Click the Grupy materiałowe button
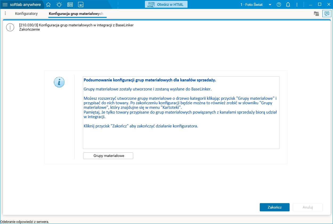This screenshot has height=224, width=333. point(108,156)
